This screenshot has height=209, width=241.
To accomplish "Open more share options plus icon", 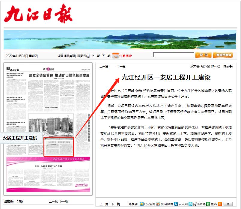I will click(220, 204).
